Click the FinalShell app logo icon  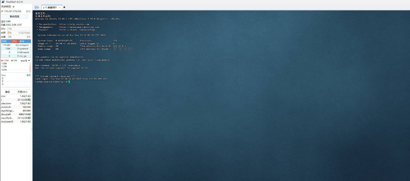coord(3,2)
